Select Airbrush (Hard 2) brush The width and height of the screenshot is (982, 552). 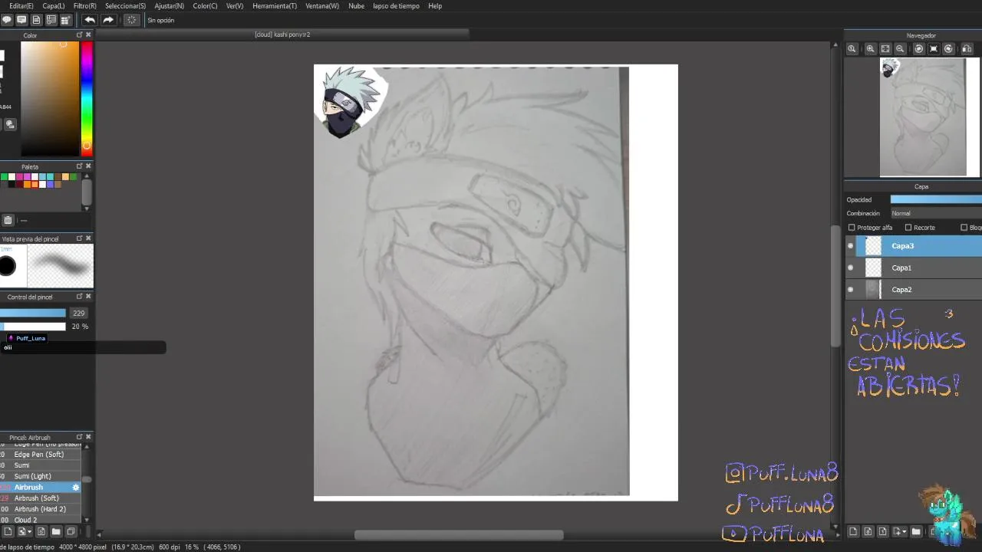click(x=40, y=509)
